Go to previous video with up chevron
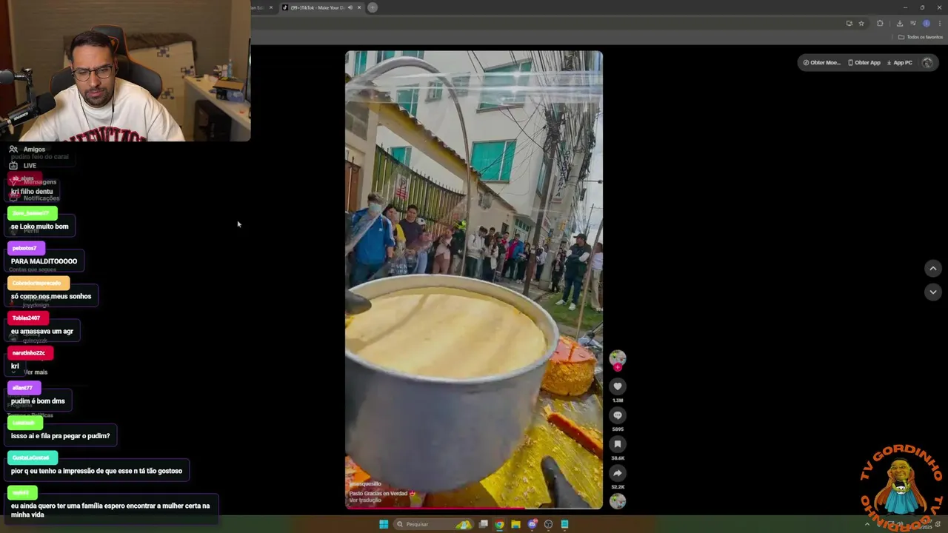Viewport: 948px width, 533px height. click(x=933, y=269)
